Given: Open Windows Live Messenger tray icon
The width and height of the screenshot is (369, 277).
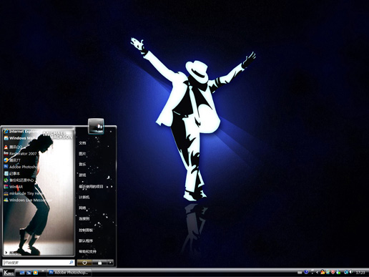Looking at the screenshot, I should coord(338,272).
